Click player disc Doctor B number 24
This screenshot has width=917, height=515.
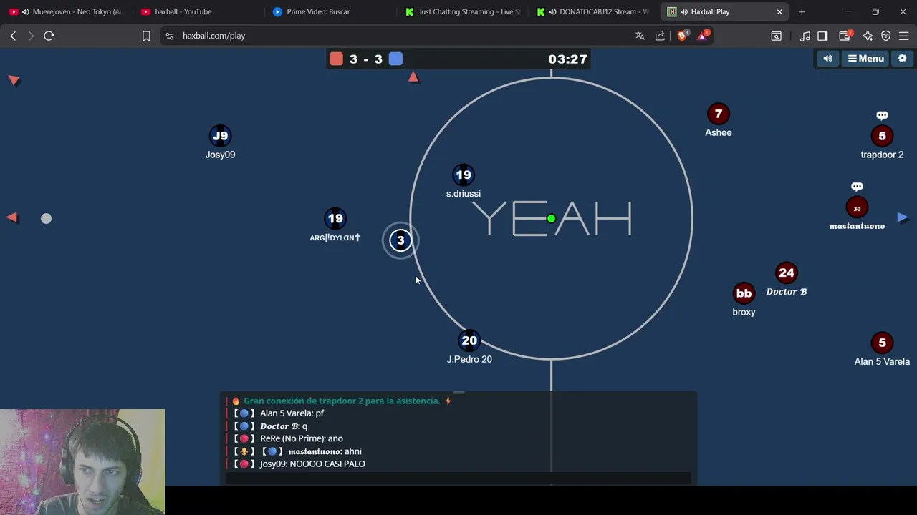pyautogui.click(x=787, y=273)
